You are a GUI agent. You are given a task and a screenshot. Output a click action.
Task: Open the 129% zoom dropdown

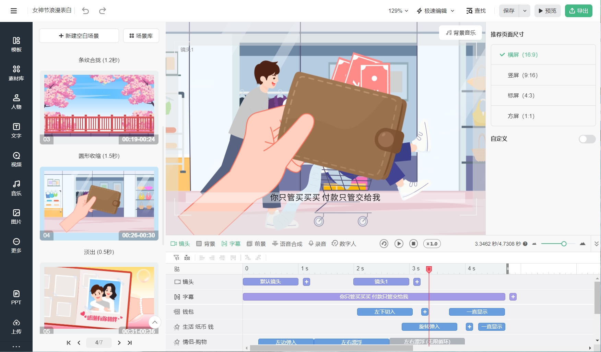click(398, 11)
